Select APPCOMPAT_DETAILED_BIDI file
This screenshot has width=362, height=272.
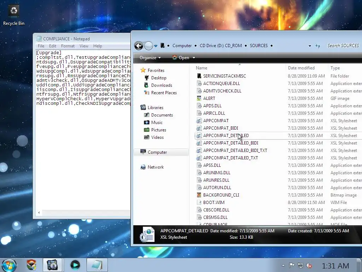click(x=230, y=143)
